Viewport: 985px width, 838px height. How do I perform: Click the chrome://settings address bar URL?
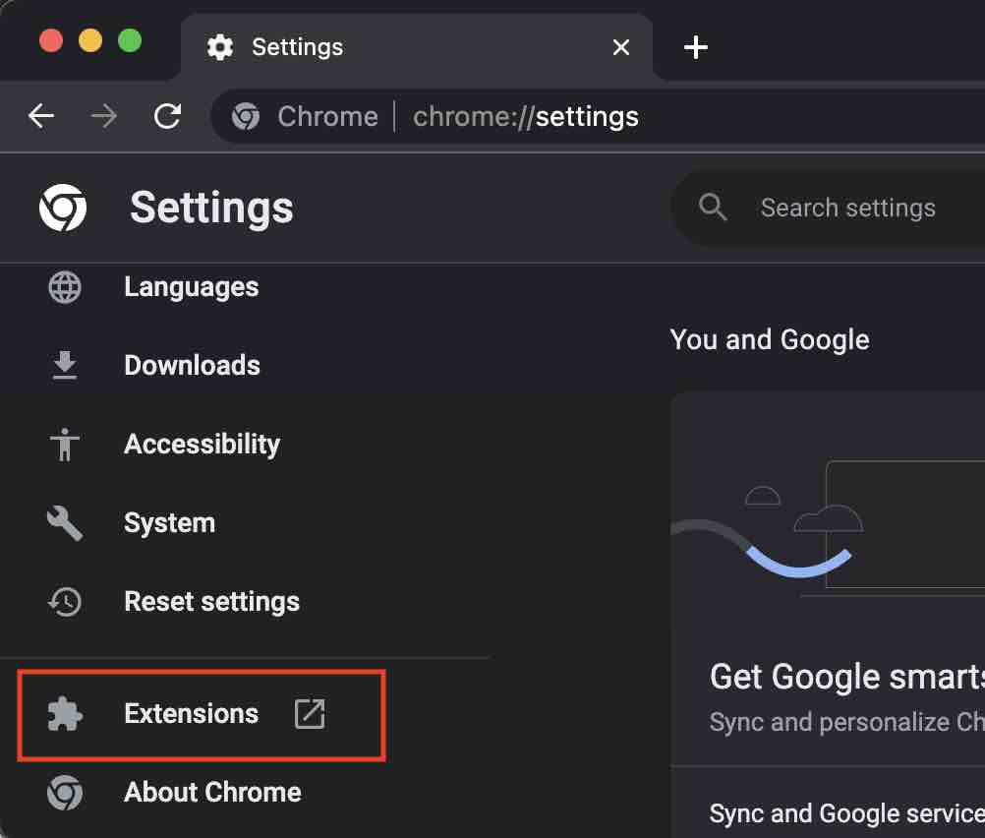tap(526, 117)
